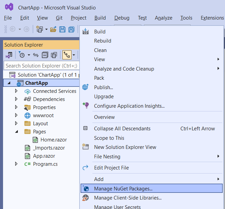The height and width of the screenshot is (209, 225).
Task: Choose Rebuild in the context menu
Action: (x=151, y=41)
